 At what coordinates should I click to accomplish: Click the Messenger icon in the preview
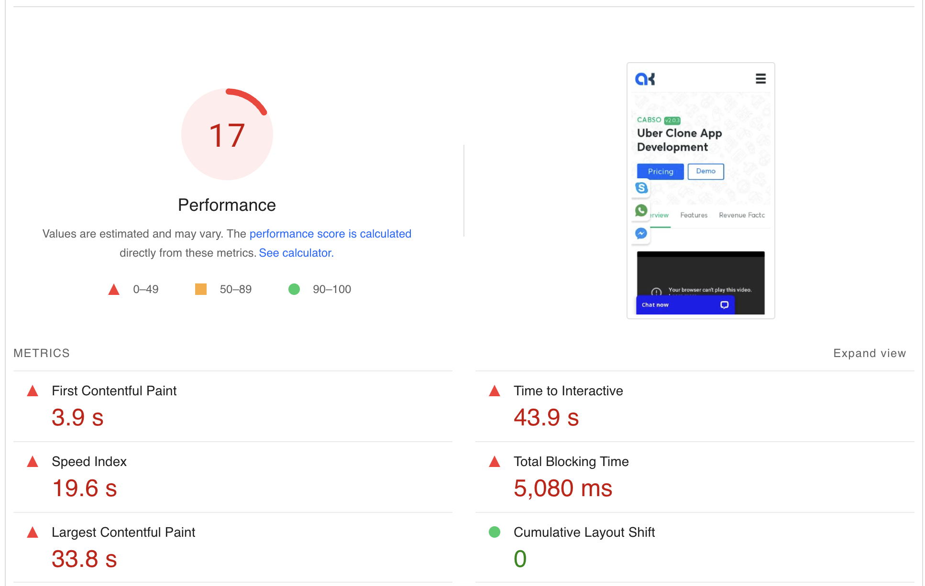click(x=641, y=233)
